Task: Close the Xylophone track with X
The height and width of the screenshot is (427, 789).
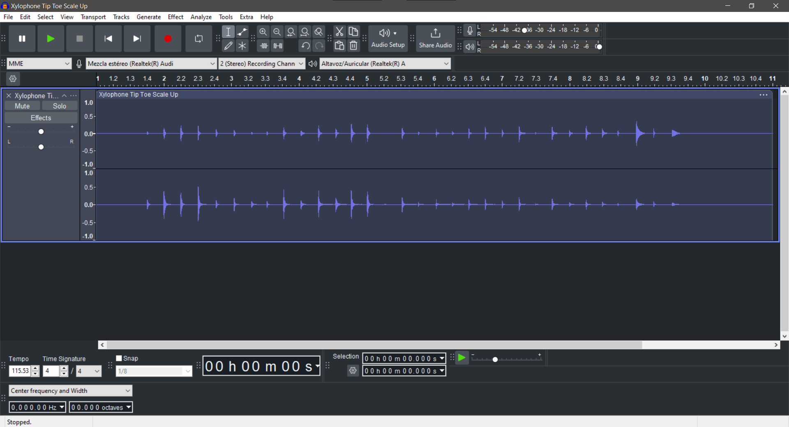Action: [9, 96]
